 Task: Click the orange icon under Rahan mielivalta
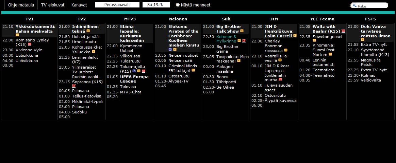click(x=17, y=35)
